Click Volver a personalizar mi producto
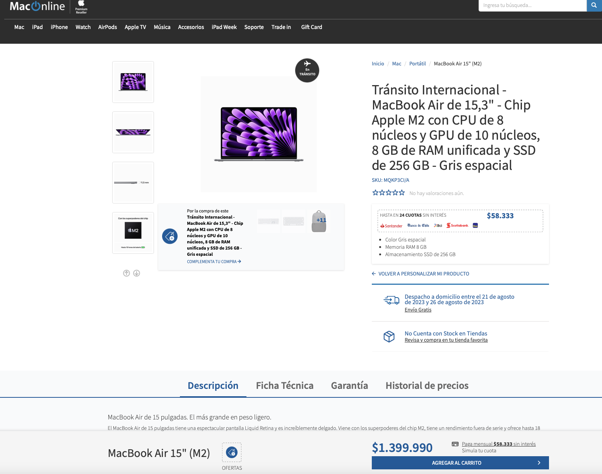Screen dimensions: 602x474 (x=424, y=274)
